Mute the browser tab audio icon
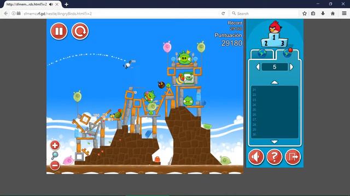The height and width of the screenshot is (196, 350). click(x=51, y=4)
